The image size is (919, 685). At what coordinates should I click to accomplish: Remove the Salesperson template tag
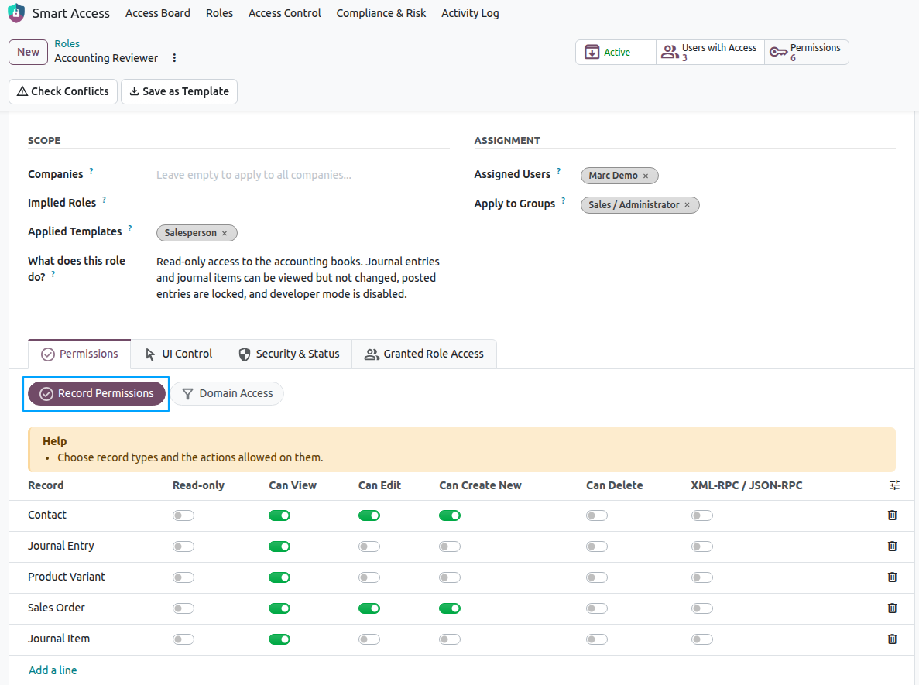point(225,233)
